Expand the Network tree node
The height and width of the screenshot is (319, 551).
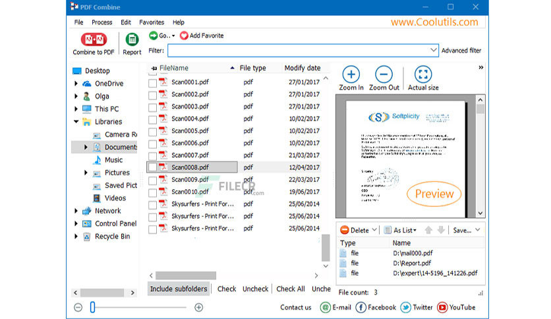click(x=76, y=211)
